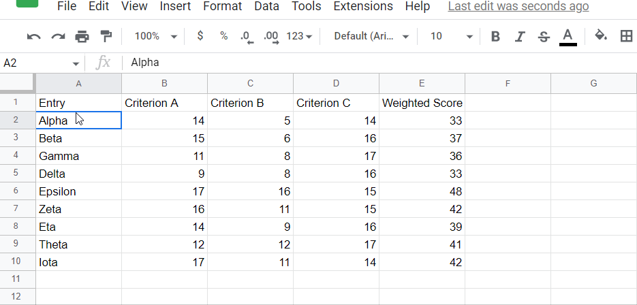Click the Print icon
The width and height of the screenshot is (637, 305).
pos(82,36)
